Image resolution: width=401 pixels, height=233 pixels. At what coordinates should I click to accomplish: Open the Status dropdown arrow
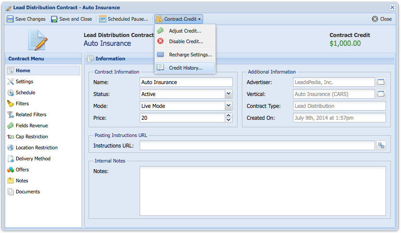coord(228,94)
